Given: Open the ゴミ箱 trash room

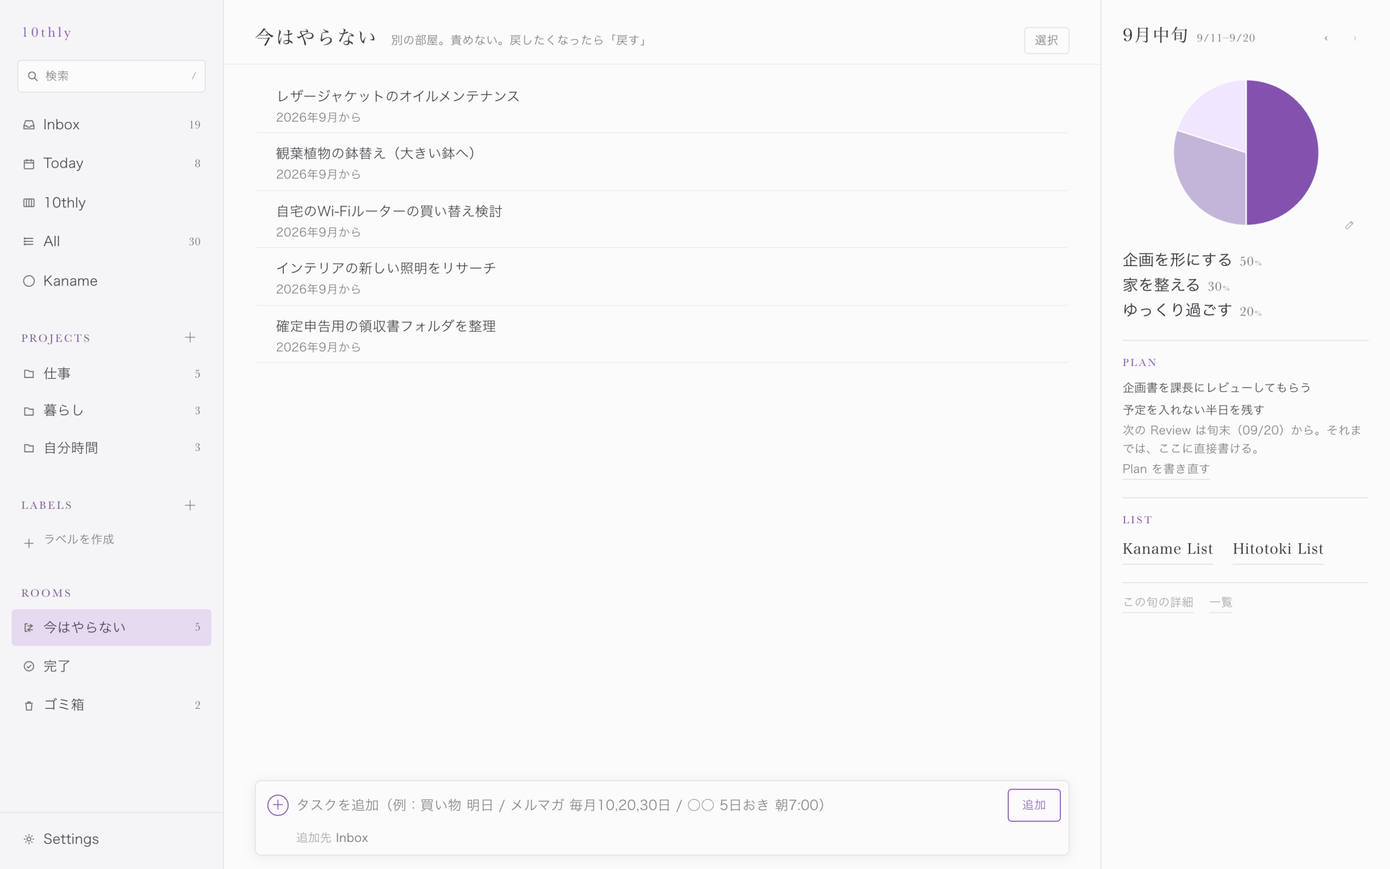Looking at the screenshot, I should pos(111,704).
